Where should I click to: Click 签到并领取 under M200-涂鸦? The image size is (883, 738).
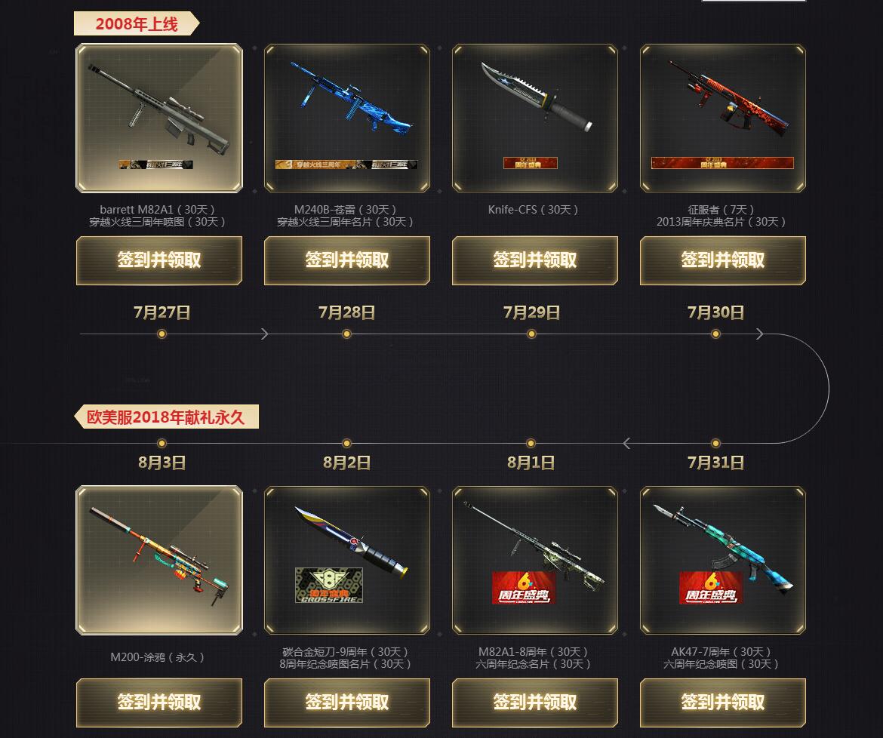tap(159, 703)
